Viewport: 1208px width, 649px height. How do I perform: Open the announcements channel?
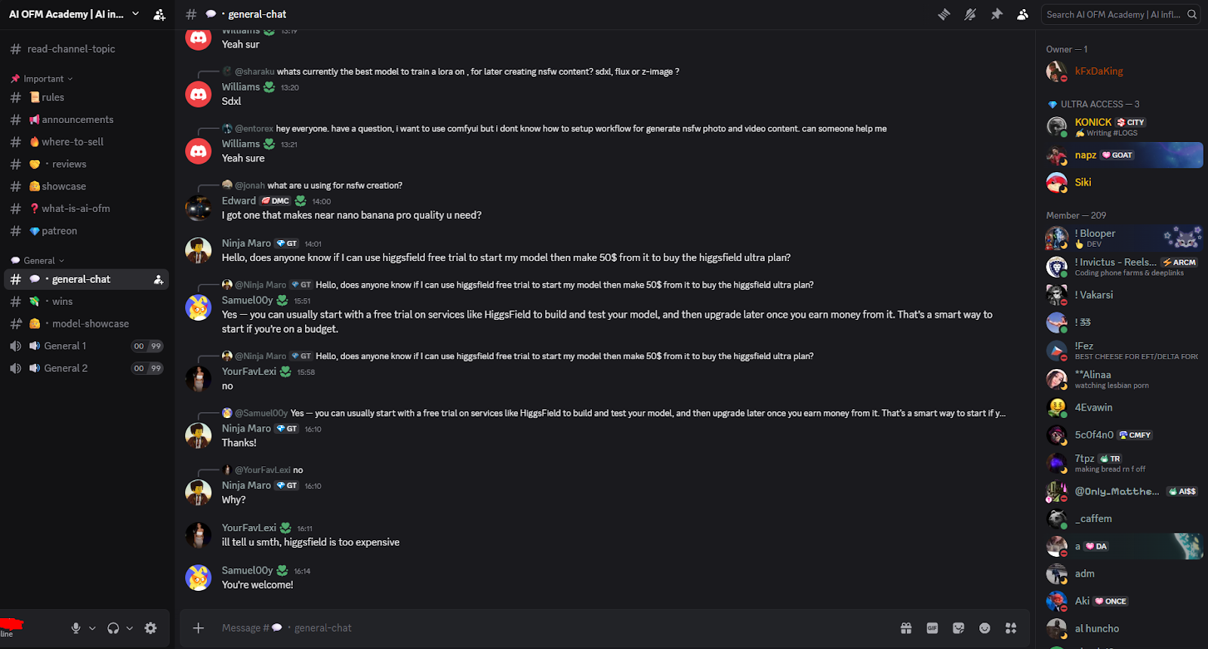coord(77,119)
